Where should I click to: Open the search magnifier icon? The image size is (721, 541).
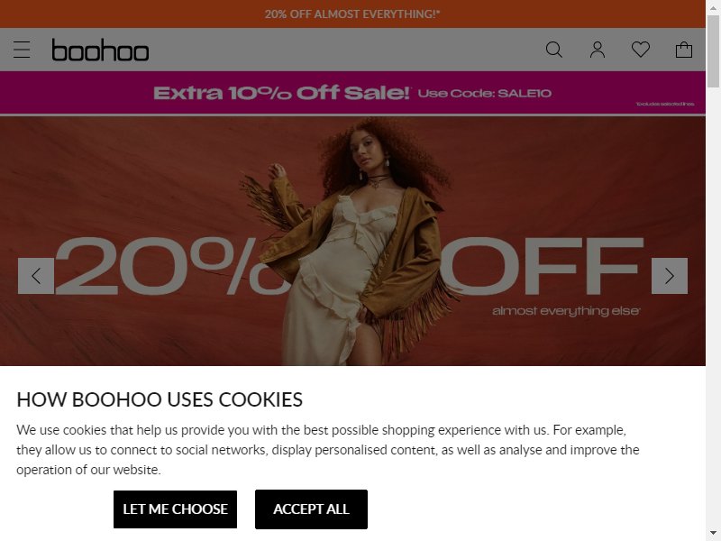[553, 50]
